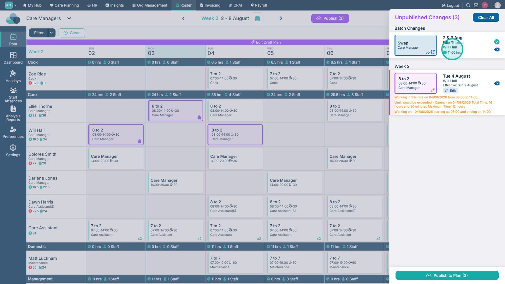The image size is (505, 284).
Task: Go to the next week arrow
Action: pos(281,18)
